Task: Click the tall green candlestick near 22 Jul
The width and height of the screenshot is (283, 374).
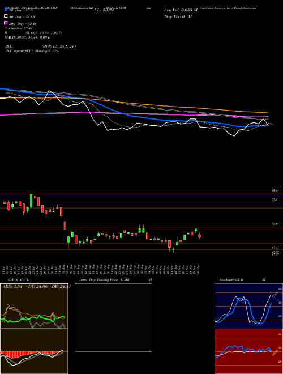Action: 31,201
